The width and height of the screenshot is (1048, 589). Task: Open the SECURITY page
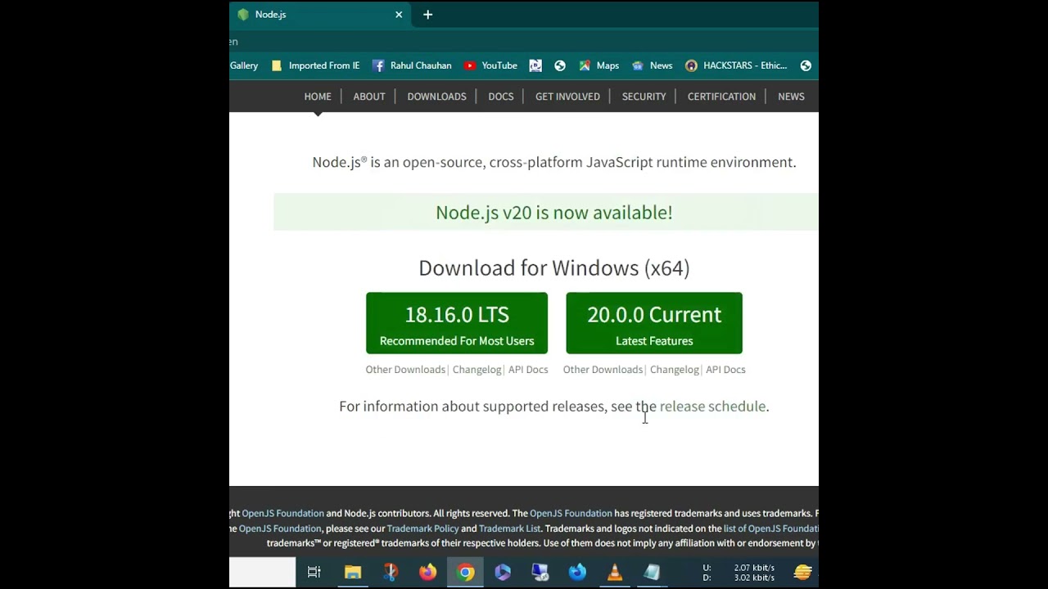(x=644, y=97)
